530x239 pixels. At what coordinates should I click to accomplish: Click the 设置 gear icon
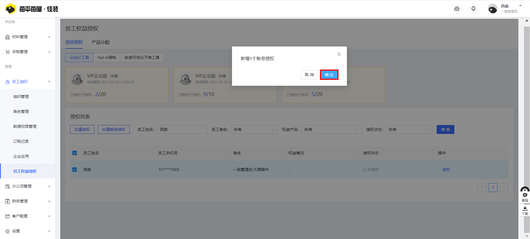click(x=7, y=231)
